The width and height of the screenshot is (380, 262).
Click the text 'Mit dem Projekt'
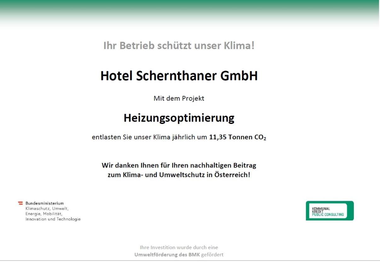(x=179, y=98)
